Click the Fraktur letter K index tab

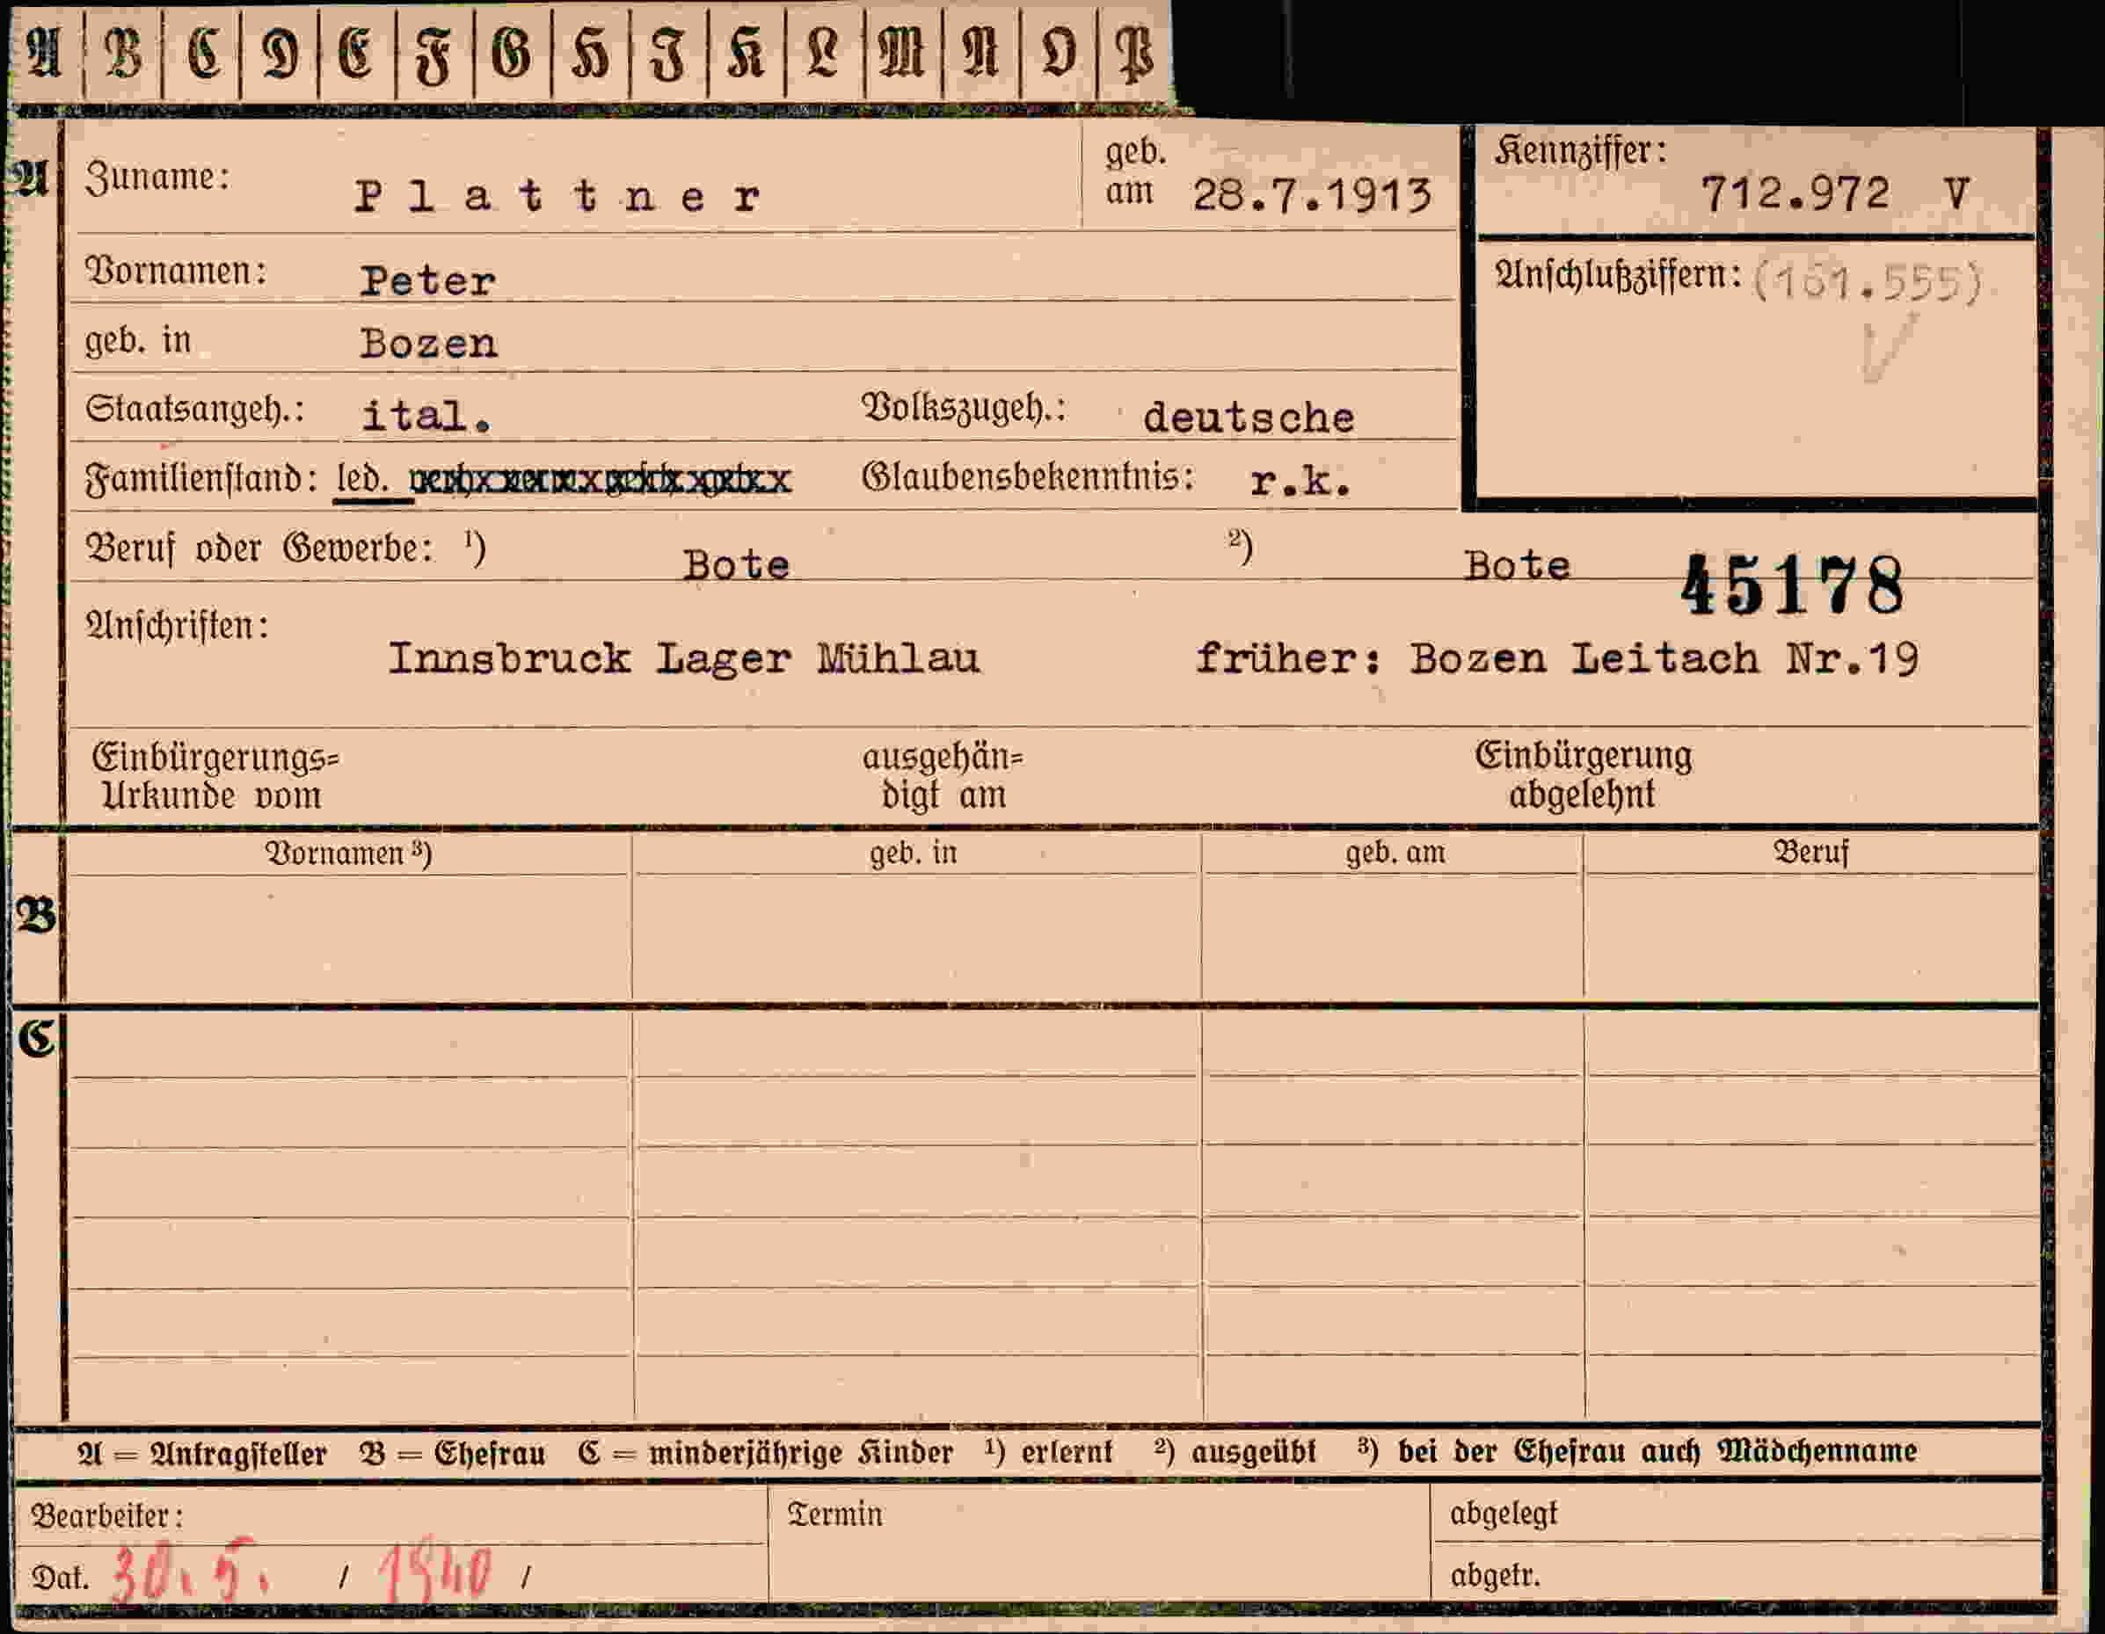pos(746,51)
